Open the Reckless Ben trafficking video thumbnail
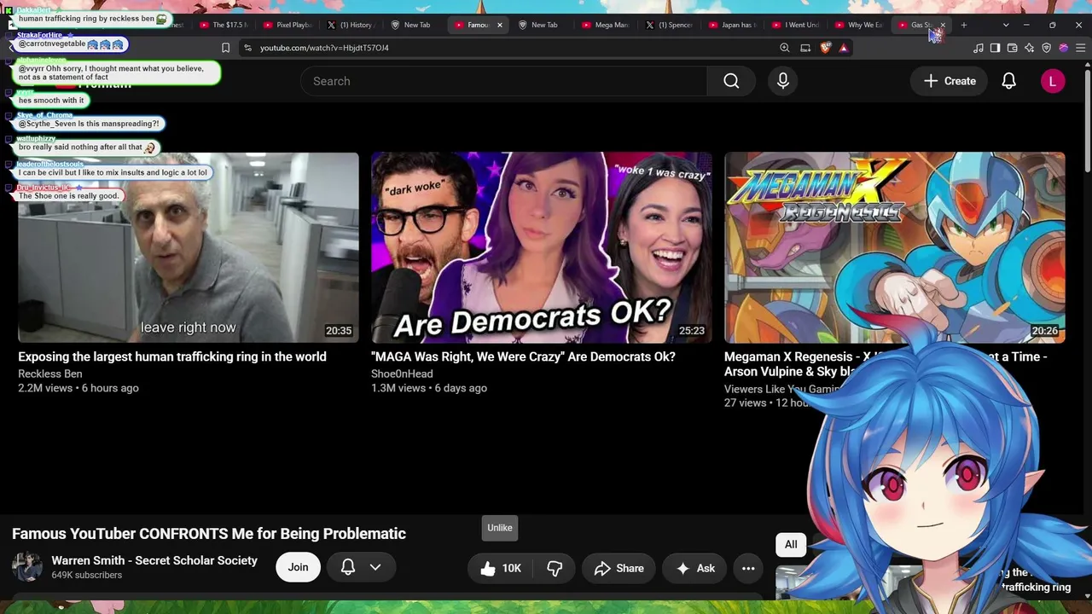 tap(189, 247)
